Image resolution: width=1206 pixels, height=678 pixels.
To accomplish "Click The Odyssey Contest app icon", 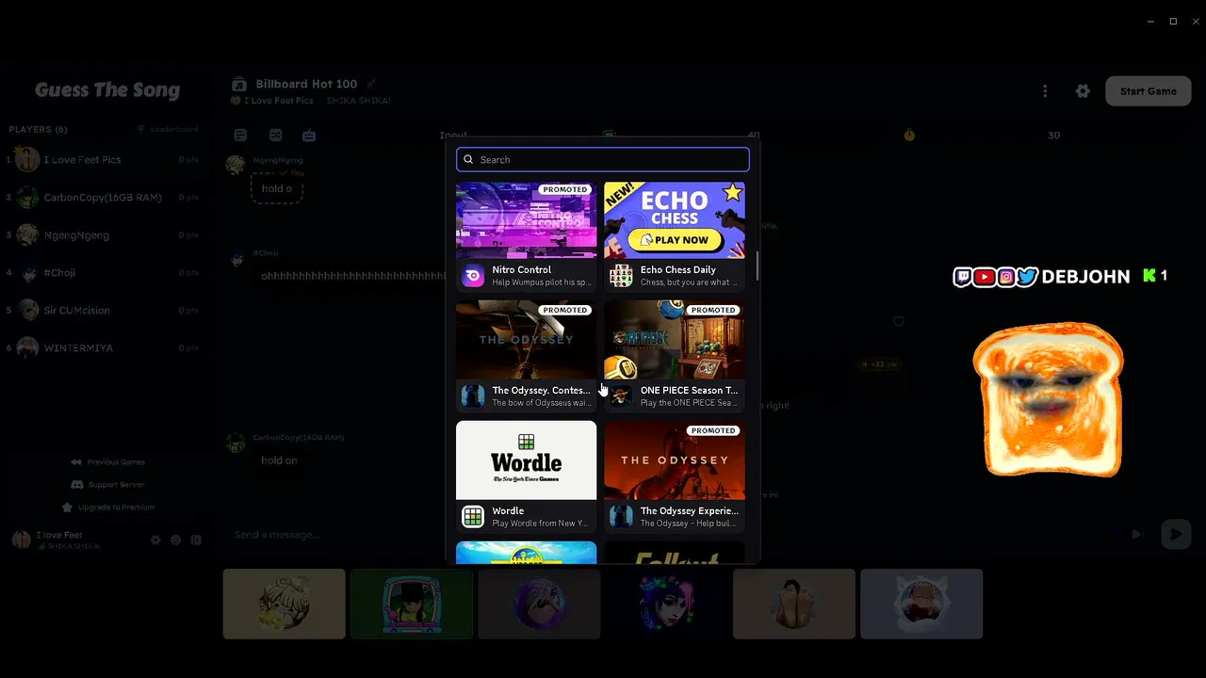I will [x=473, y=395].
